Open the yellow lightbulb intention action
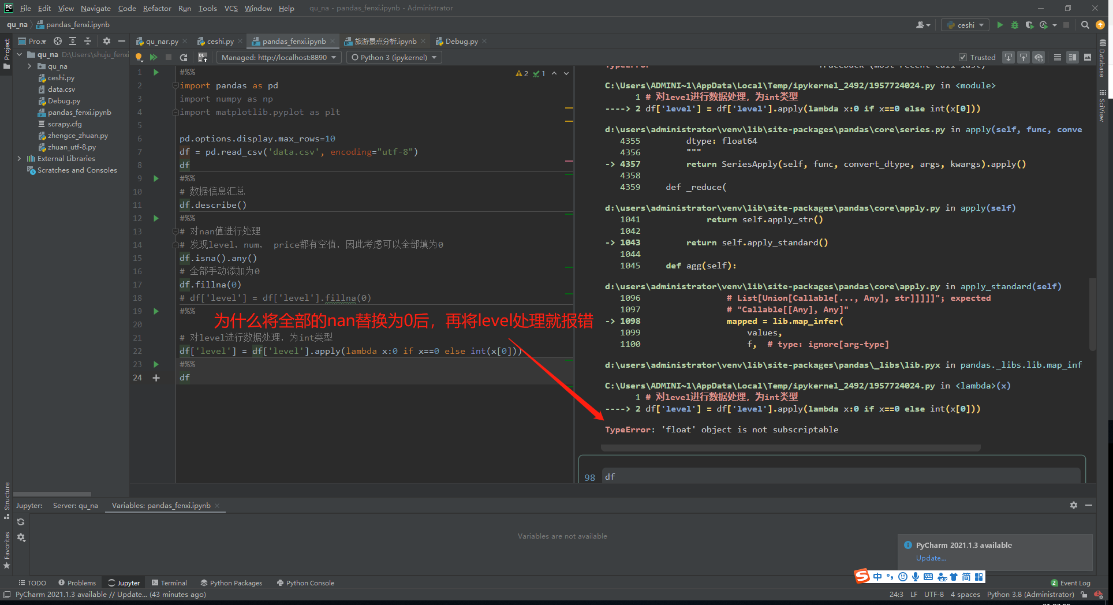The height and width of the screenshot is (605, 1113). tap(139, 57)
